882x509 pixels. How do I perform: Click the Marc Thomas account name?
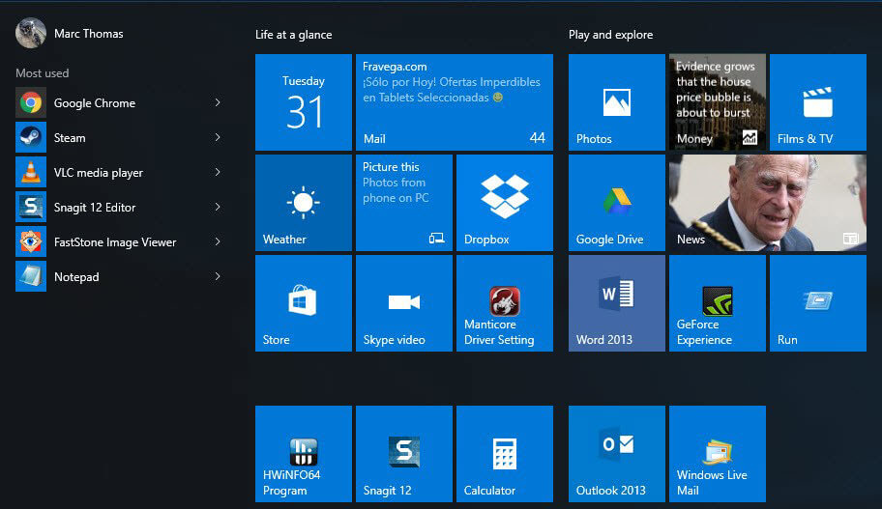click(x=88, y=34)
